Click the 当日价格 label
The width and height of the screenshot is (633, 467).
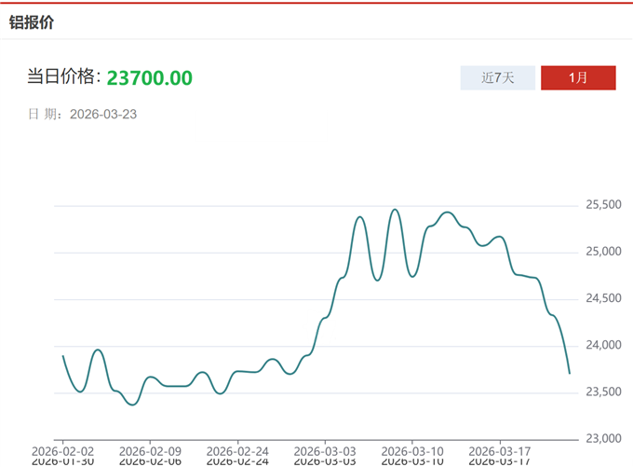tap(61, 77)
